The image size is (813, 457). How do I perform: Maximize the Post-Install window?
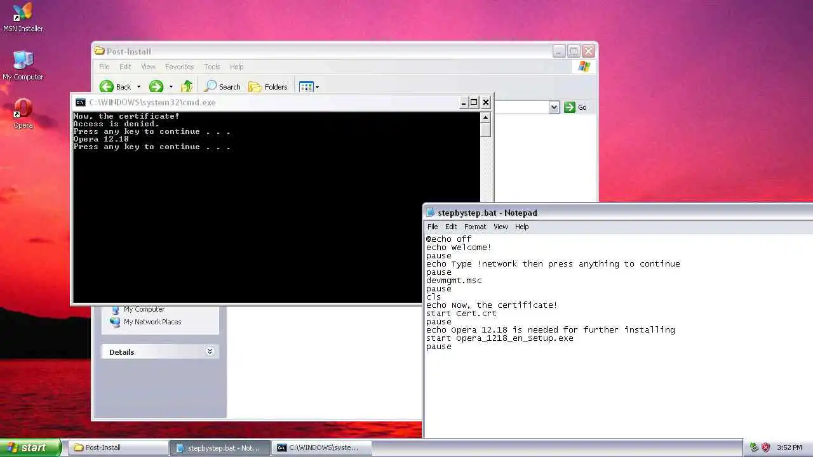point(574,51)
